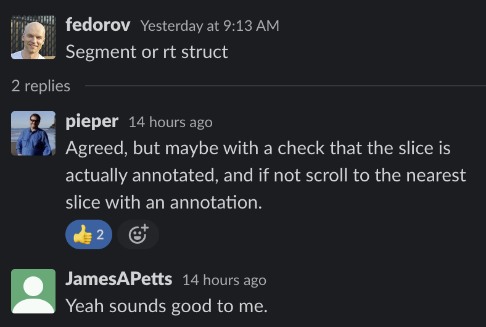Click the Yeah sounds good to me message
The width and height of the screenshot is (486, 327).
coord(167,306)
